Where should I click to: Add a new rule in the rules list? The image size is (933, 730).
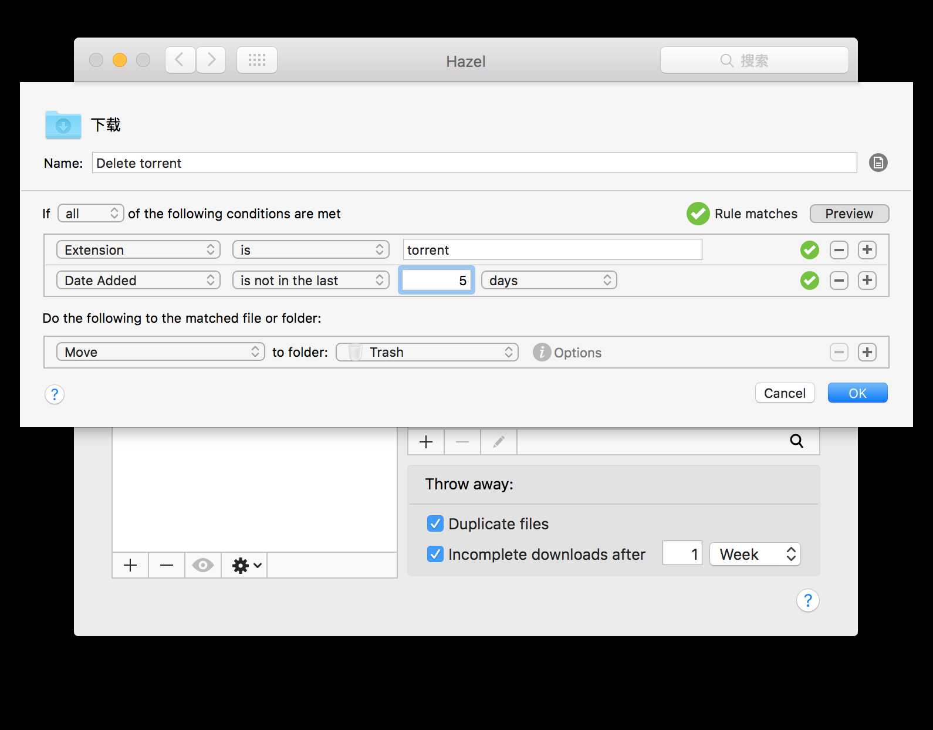[x=426, y=441]
